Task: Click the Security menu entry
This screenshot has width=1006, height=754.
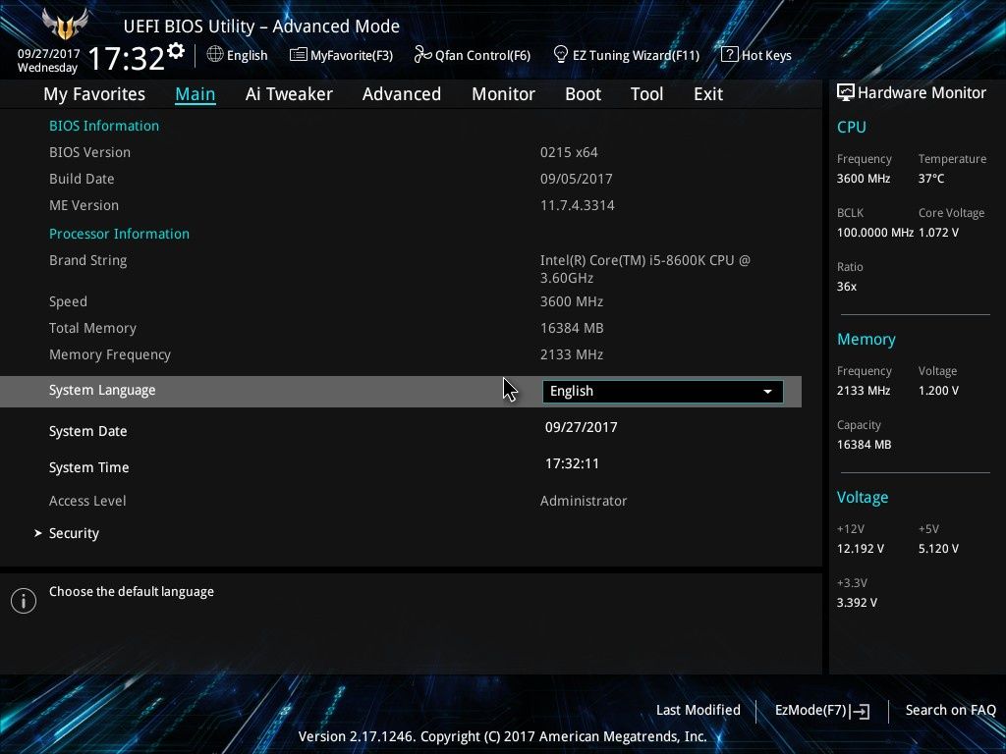Action: point(74,533)
